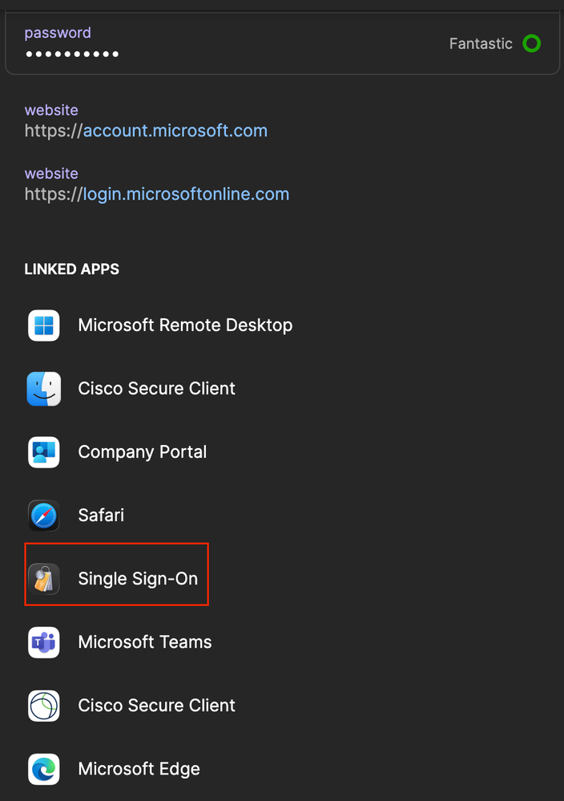Click the Single Sign-On keychain icon

point(43,579)
